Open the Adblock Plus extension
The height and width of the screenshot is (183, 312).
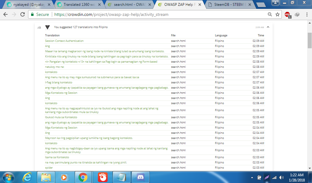288,15
